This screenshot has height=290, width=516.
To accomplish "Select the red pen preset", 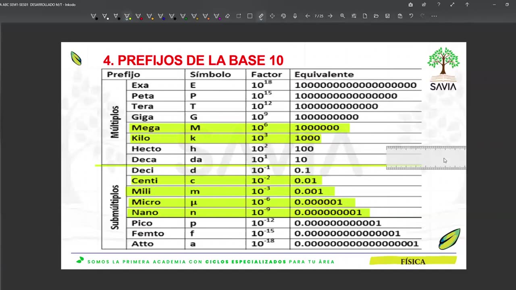I will pos(138,16).
